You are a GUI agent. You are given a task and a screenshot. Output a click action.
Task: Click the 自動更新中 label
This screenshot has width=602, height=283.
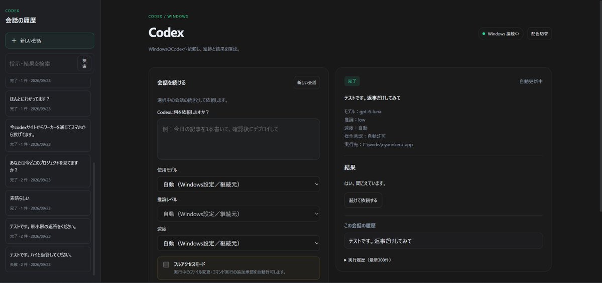pos(531,81)
